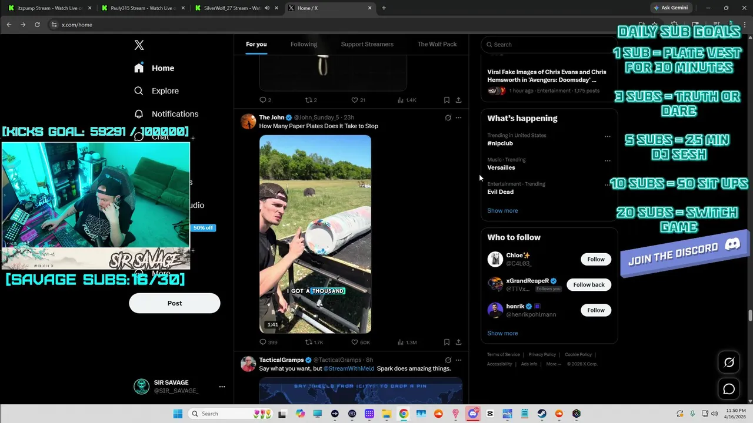Open Cookie Policy footer link

pyautogui.click(x=578, y=355)
